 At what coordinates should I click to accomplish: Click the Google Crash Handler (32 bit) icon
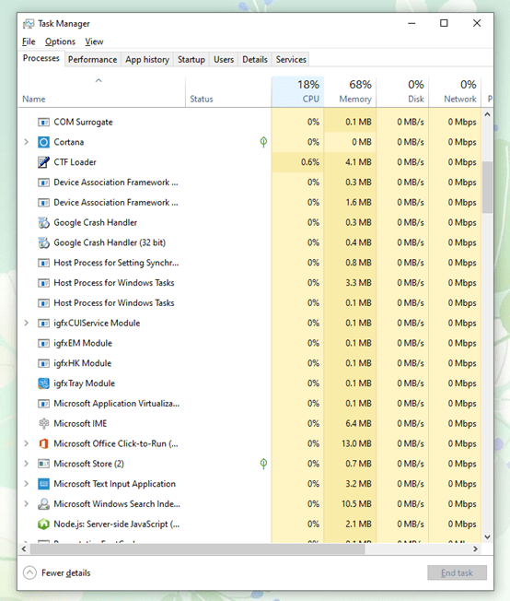tap(43, 242)
